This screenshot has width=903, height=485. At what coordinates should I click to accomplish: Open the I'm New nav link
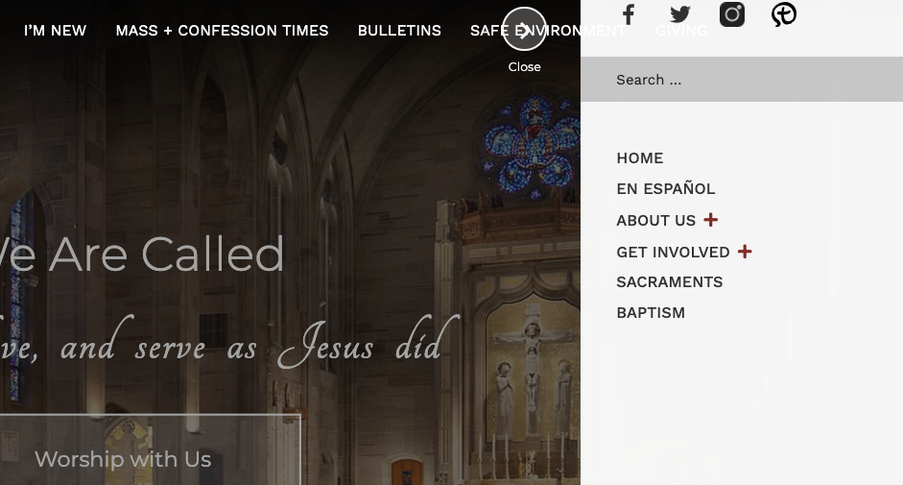(55, 31)
